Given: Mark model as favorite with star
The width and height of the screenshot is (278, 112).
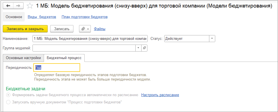Looking at the screenshot, I should tap(29, 6).
